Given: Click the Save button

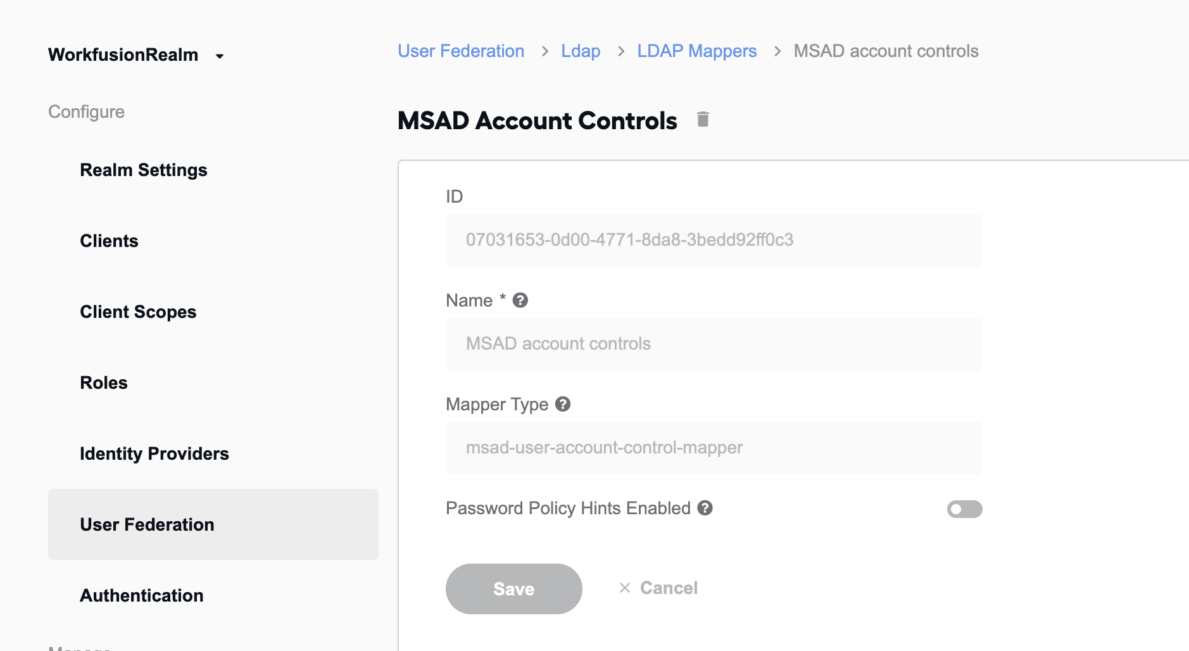Looking at the screenshot, I should pos(514,589).
